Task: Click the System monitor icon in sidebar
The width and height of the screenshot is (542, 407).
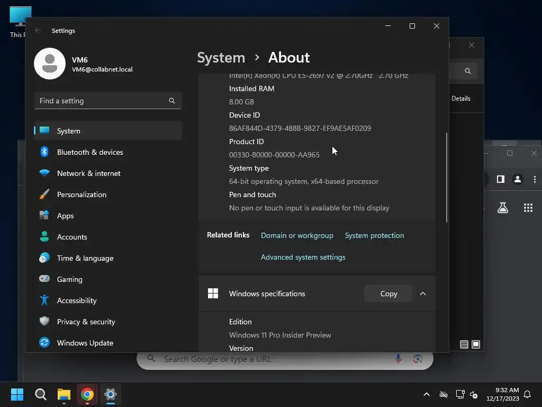Action: pos(44,130)
